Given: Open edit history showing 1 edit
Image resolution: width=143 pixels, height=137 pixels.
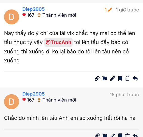Looking at the screenshot, I should (x=108, y=10).
